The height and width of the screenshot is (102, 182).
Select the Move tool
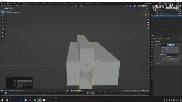click(x=3, y=19)
